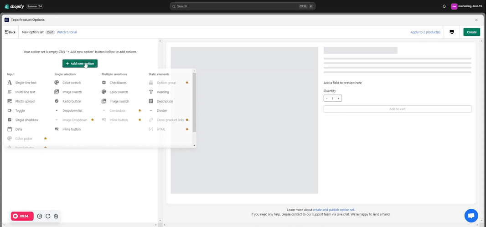Screen dimensions: 486x227
Task: Close the Tepo Product Options app
Action: [476, 20]
